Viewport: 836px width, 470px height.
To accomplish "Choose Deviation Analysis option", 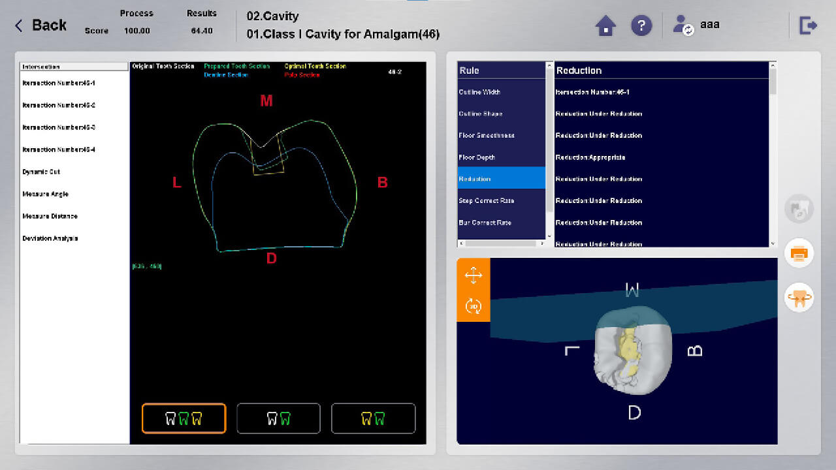I will click(50, 238).
